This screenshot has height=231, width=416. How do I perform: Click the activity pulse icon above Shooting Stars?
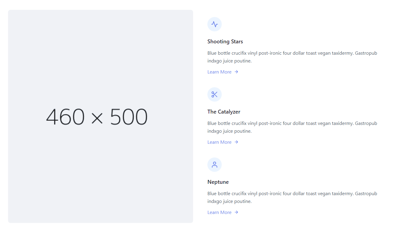pos(214,24)
